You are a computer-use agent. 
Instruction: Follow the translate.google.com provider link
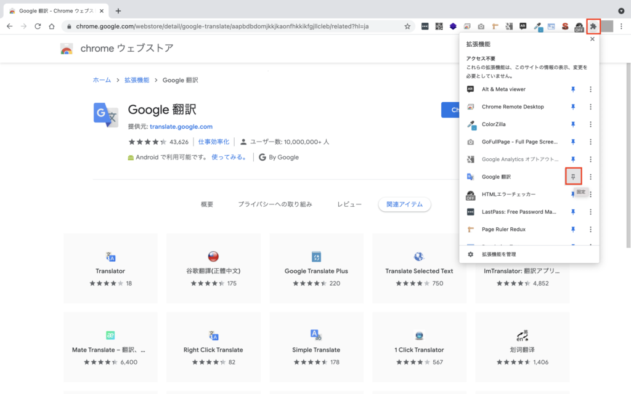[181, 127]
